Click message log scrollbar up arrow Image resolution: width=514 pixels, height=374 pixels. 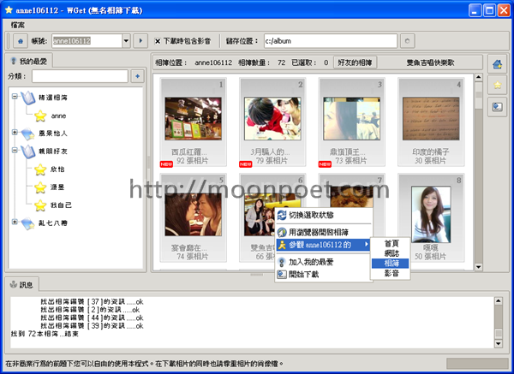point(499,301)
